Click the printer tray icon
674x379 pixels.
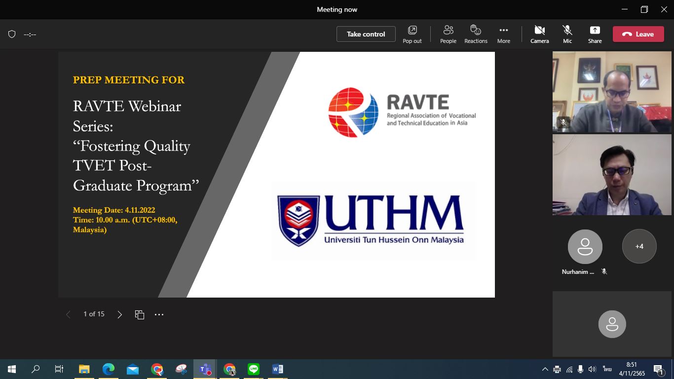click(x=557, y=369)
